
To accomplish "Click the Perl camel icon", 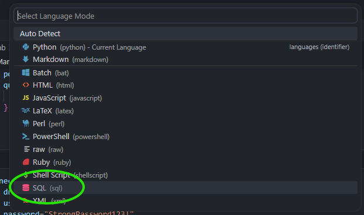I will click(x=26, y=123).
